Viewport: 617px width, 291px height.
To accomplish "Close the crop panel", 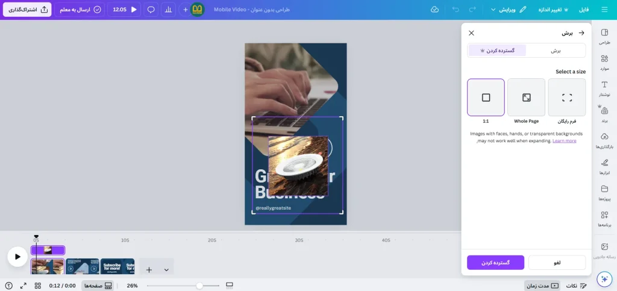I will pos(471,33).
